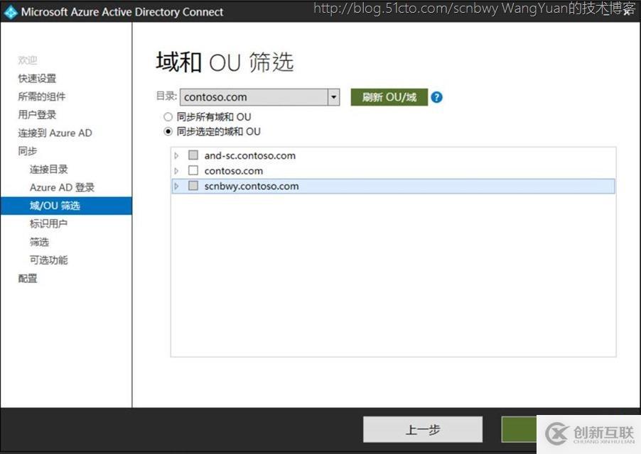Open 用户登录 in the sidebar
The image size is (641, 454).
[x=37, y=115]
